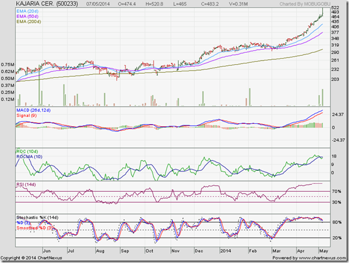The width and height of the screenshot is (349, 263).
Task: Open the www.chartnexus.com link
Action: click(322, 258)
